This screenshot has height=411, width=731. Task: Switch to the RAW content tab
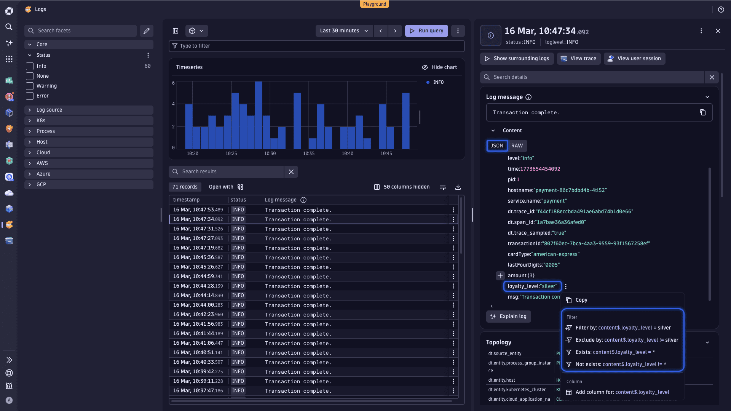(x=517, y=146)
